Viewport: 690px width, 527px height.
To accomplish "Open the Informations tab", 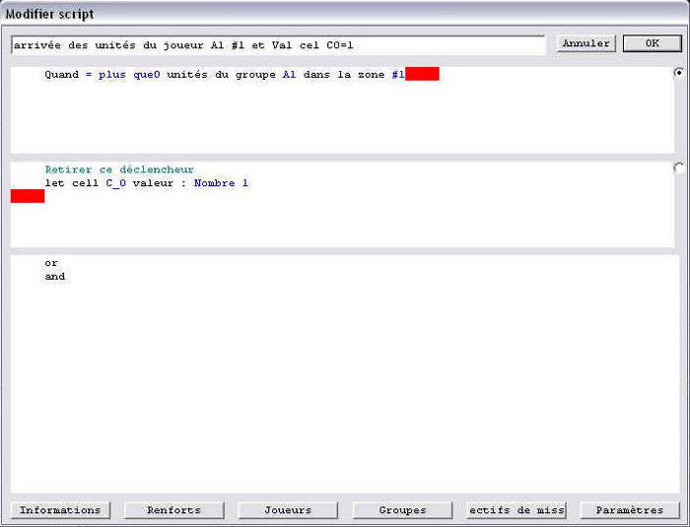I will click(x=60, y=510).
